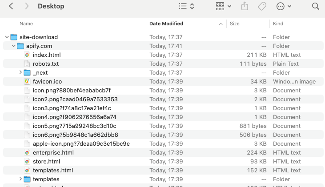Select file name apple-icon.png?7deaa09c3e15bc9e
325x187 pixels.
tap(81, 144)
